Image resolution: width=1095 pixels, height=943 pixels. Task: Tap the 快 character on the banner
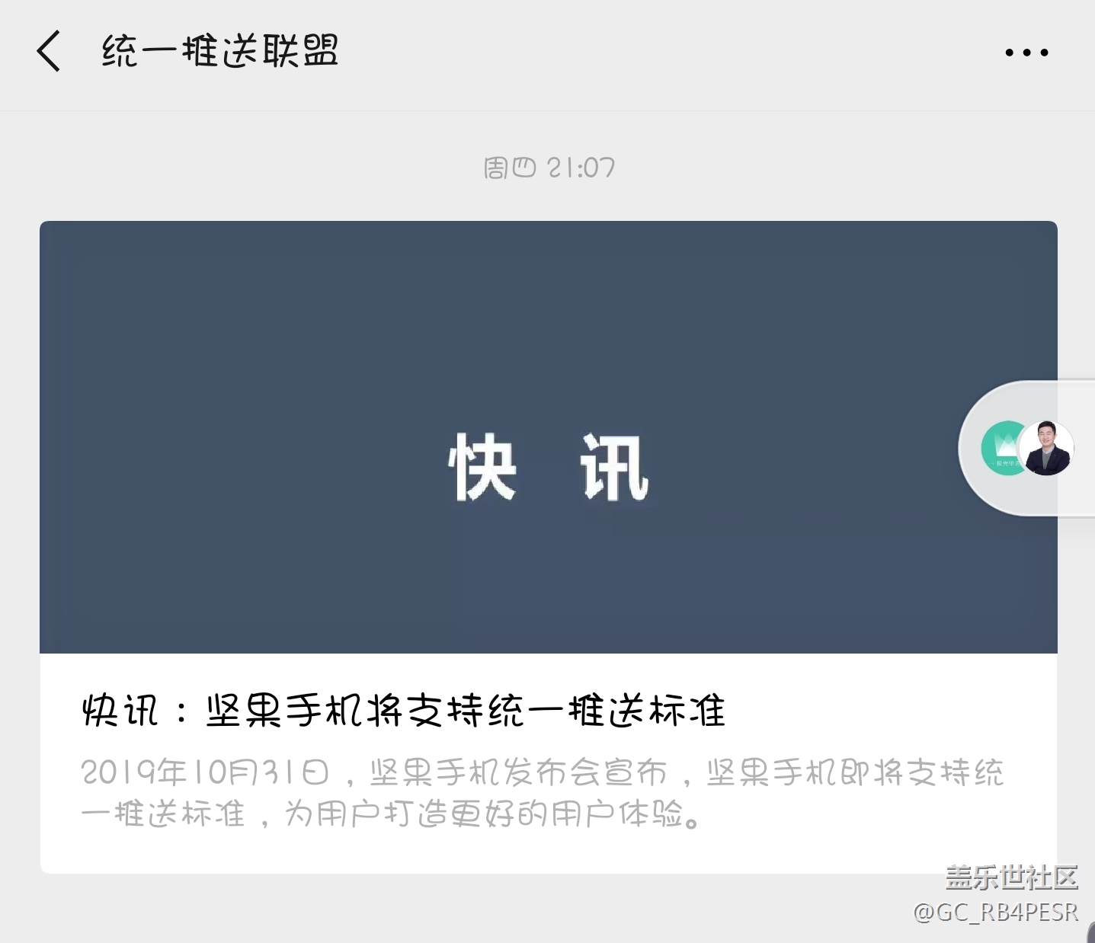coord(483,467)
